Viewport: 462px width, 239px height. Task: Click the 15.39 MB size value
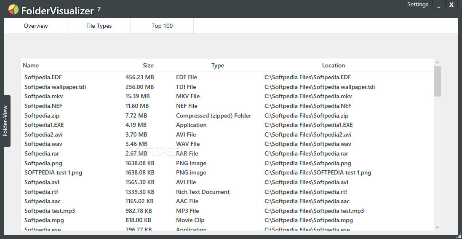pyautogui.click(x=138, y=96)
